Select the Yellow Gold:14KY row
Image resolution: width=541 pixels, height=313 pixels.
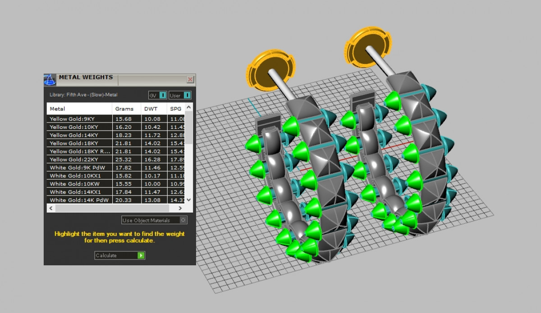(x=79, y=135)
